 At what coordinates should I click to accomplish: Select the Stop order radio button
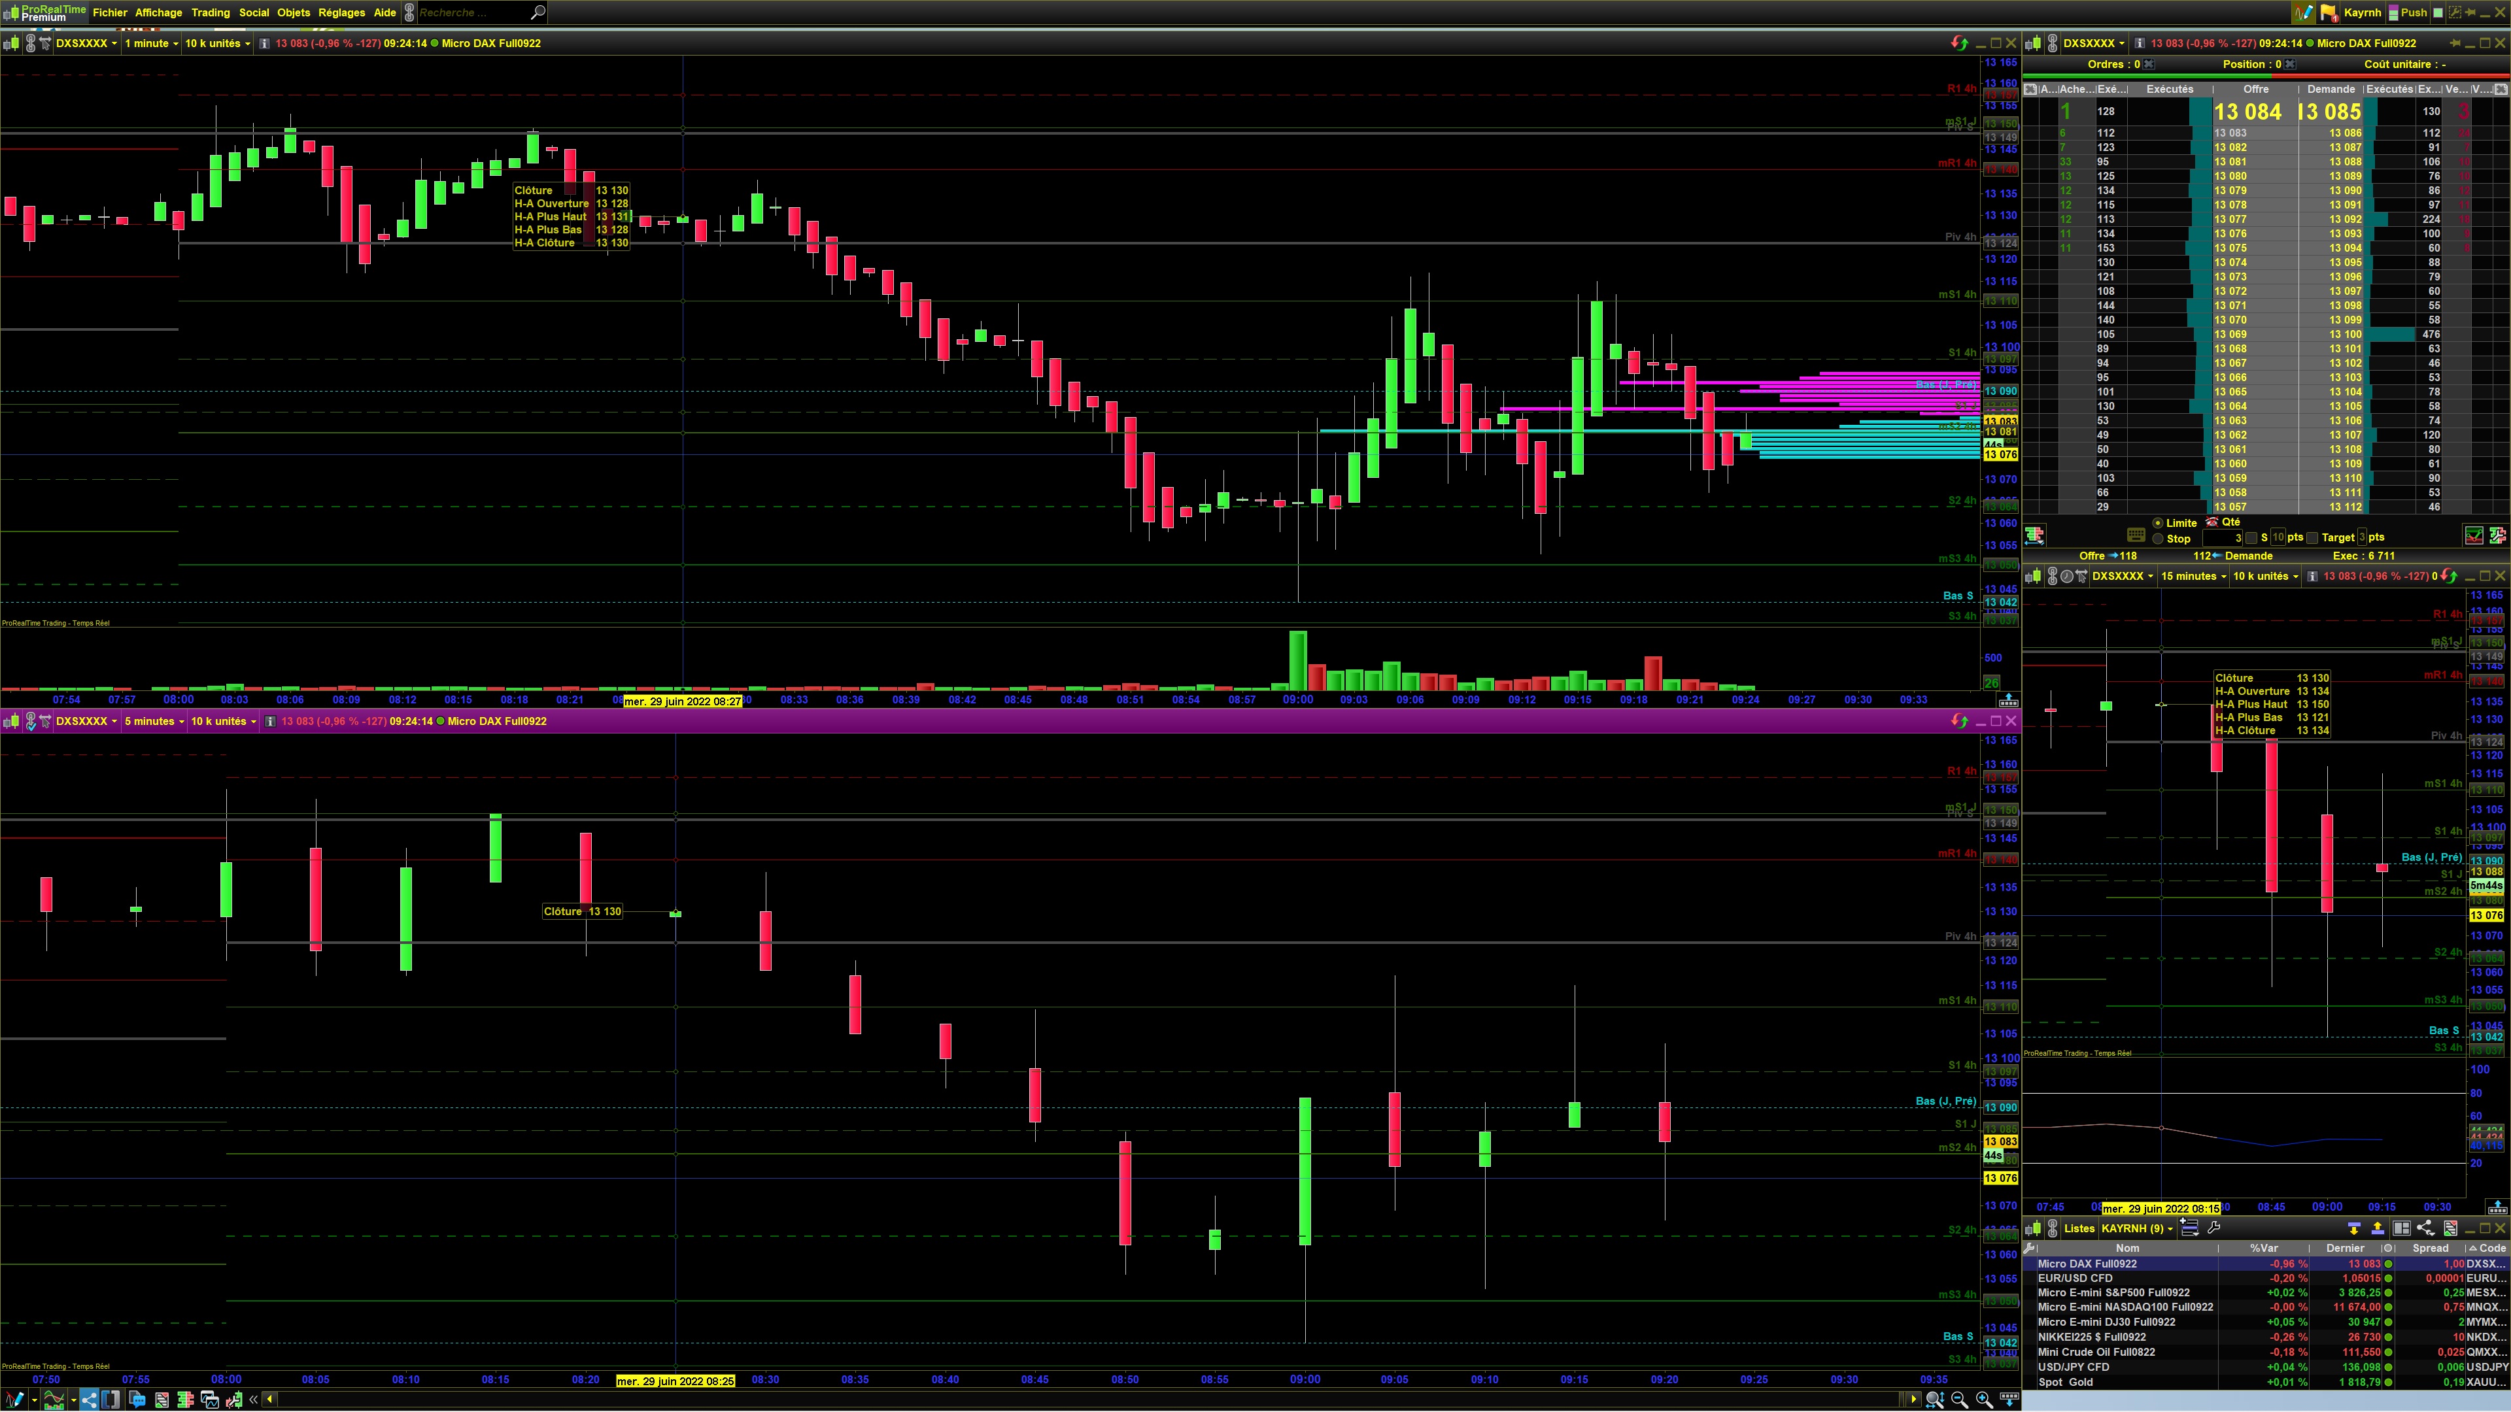click(x=2158, y=539)
